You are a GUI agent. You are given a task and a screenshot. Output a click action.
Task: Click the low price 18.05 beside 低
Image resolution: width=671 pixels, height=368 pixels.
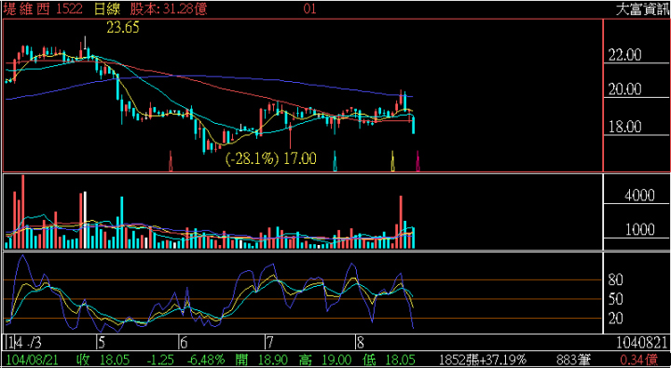pos(401,360)
